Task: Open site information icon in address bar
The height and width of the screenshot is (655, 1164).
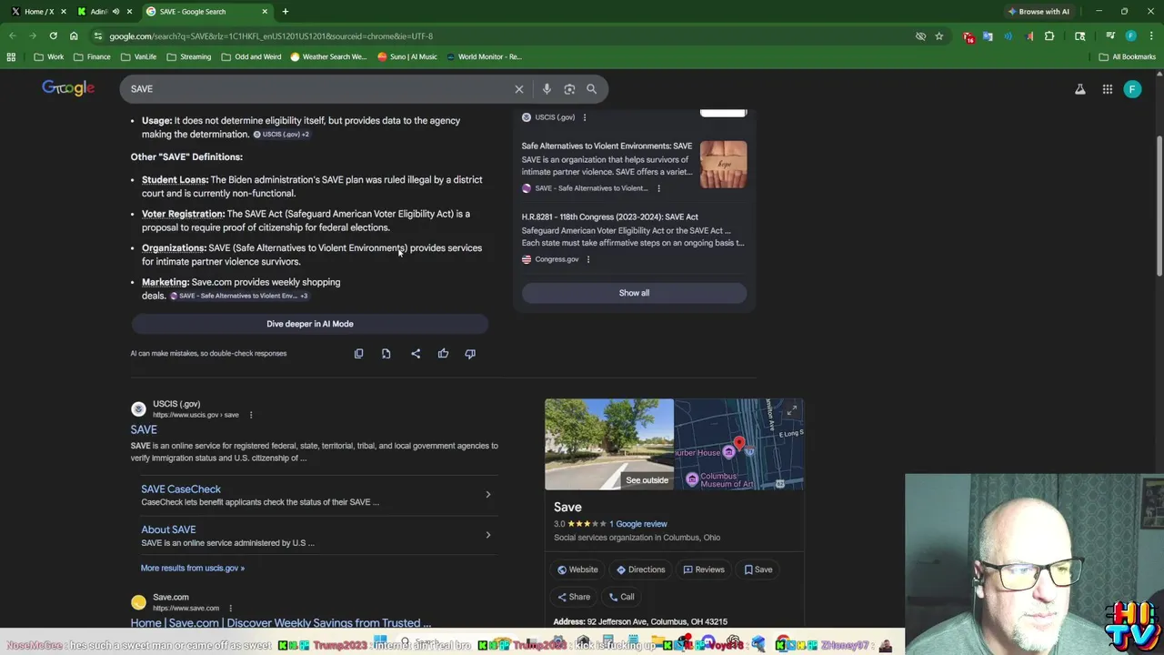Action: point(98,36)
